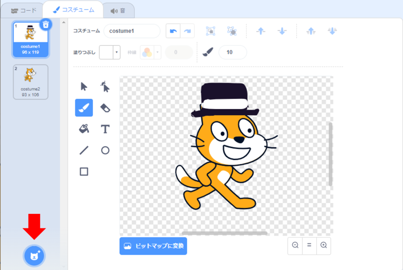
Task: Zoom out of the canvas
Action: coord(295,245)
